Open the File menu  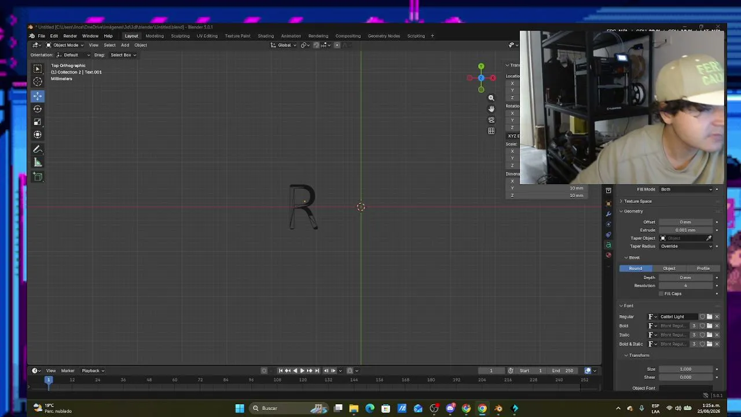click(42, 36)
